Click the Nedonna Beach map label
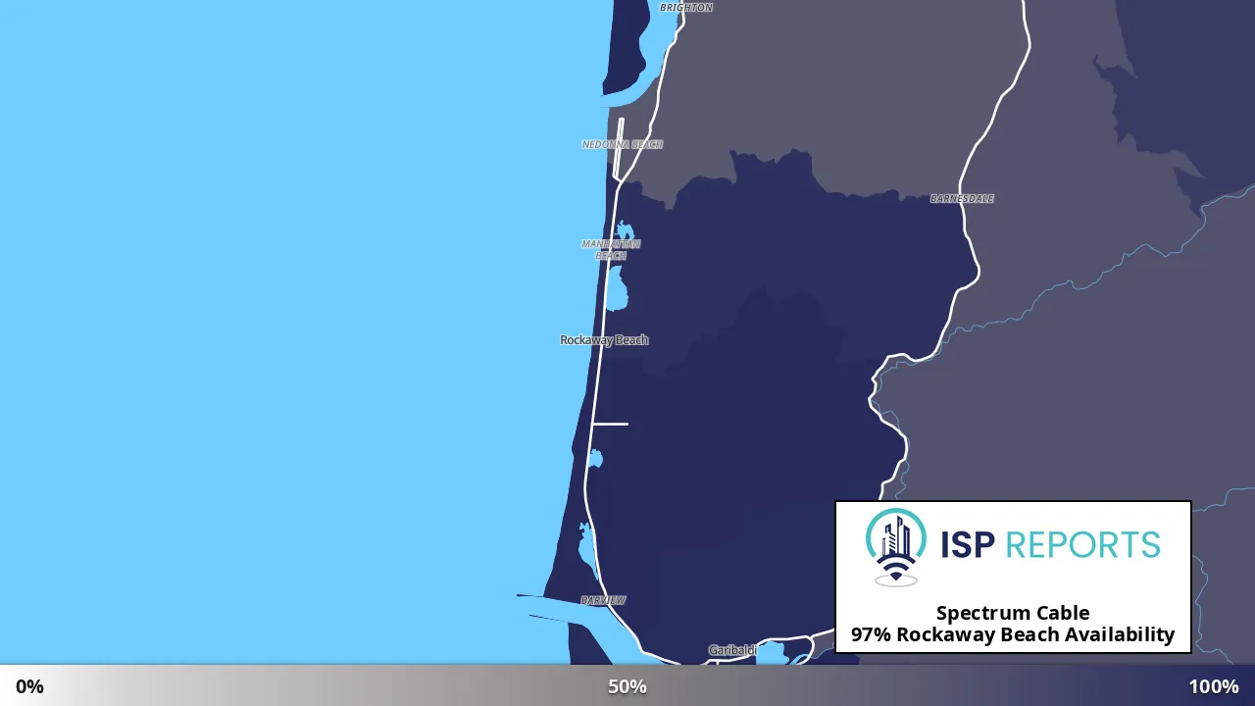This screenshot has width=1255, height=706. 623,144
